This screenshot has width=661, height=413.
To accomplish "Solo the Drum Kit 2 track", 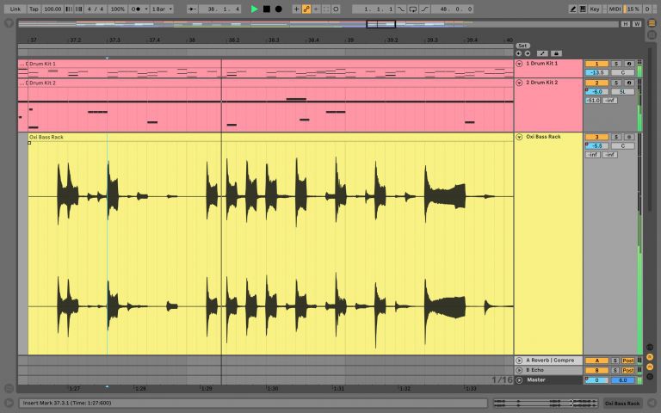I will pyautogui.click(x=616, y=83).
